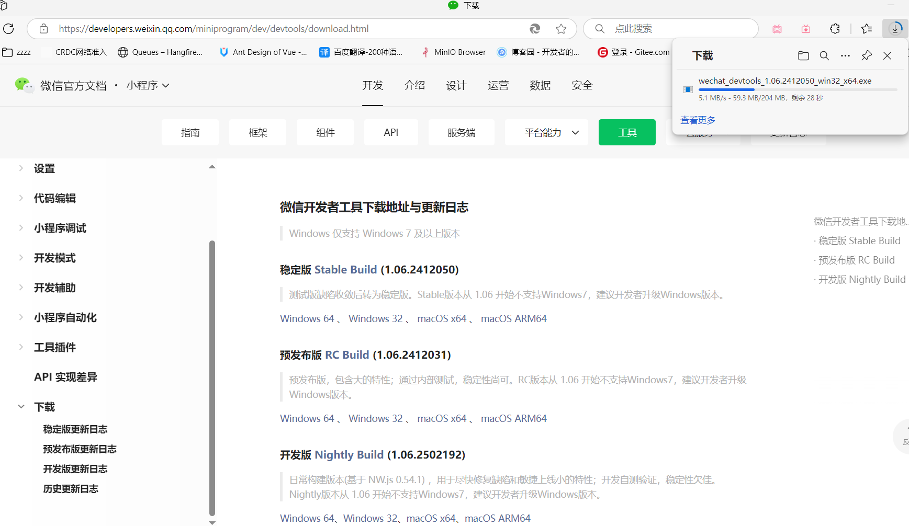Download Nightly Build for Windows 64

(307, 518)
